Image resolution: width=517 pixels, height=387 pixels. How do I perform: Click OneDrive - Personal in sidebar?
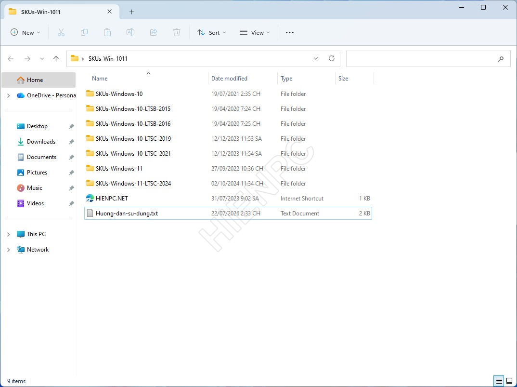pyautogui.click(x=51, y=95)
